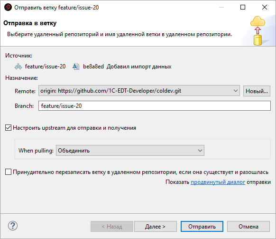Click inside the Branch text field
The width and height of the screenshot is (276, 239).
point(155,106)
